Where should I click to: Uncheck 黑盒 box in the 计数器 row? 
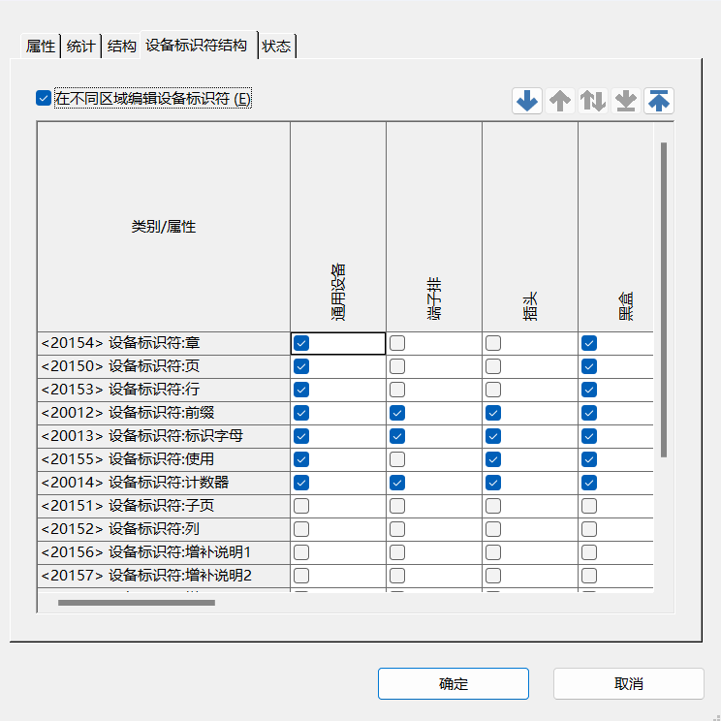point(589,483)
